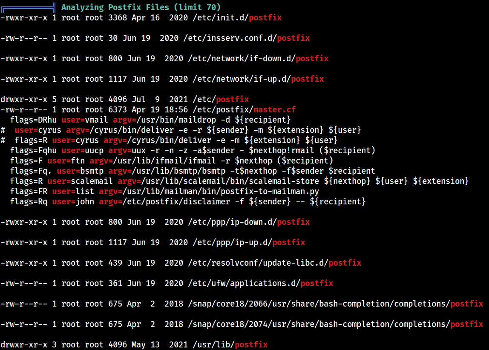Click the red master.cf filename
This screenshot has width=489, height=350.
point(274,110)
